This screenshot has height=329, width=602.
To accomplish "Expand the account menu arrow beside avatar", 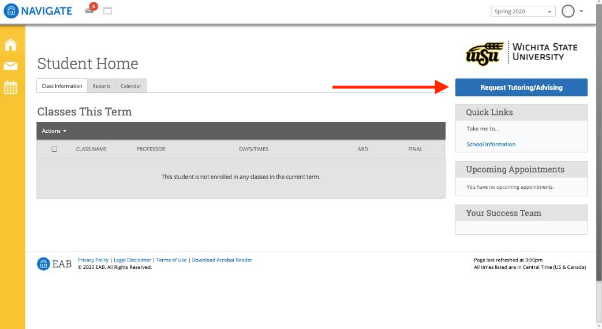I will point(581,11).
